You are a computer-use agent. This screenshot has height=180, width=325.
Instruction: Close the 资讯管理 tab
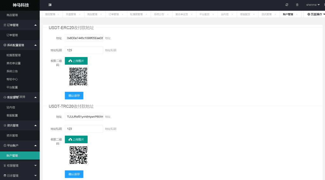pos(275,14)
